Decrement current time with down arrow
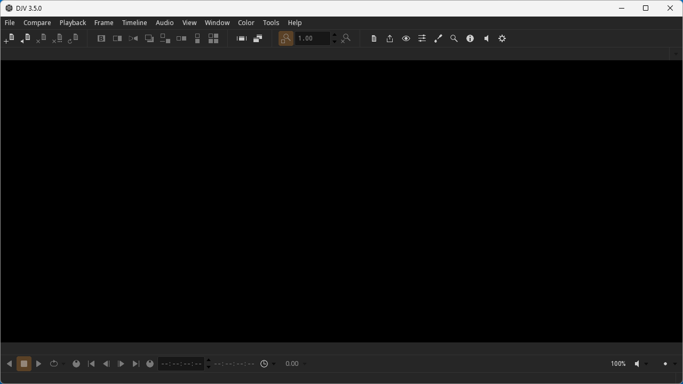The width and height of the screenshot is (683, 384). [x=209, y=367]
